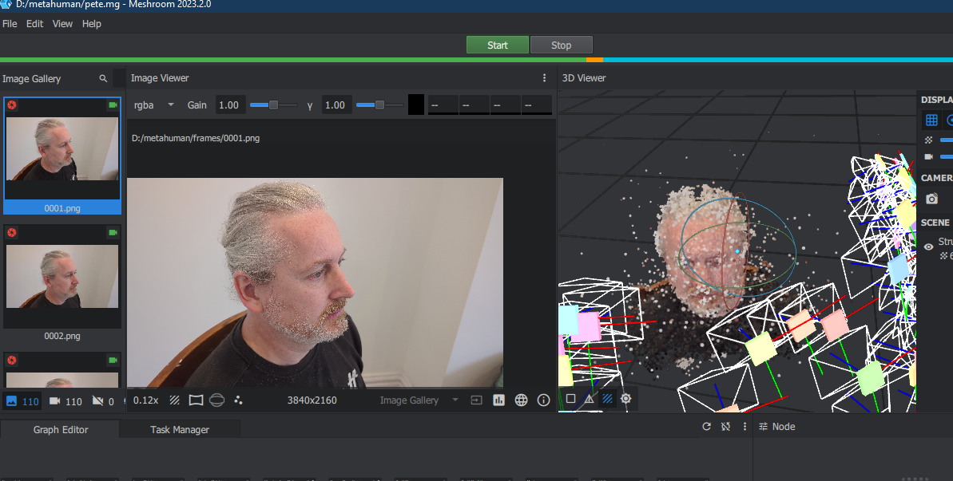
Task: Adjust the point size slider
Action: 947,140
